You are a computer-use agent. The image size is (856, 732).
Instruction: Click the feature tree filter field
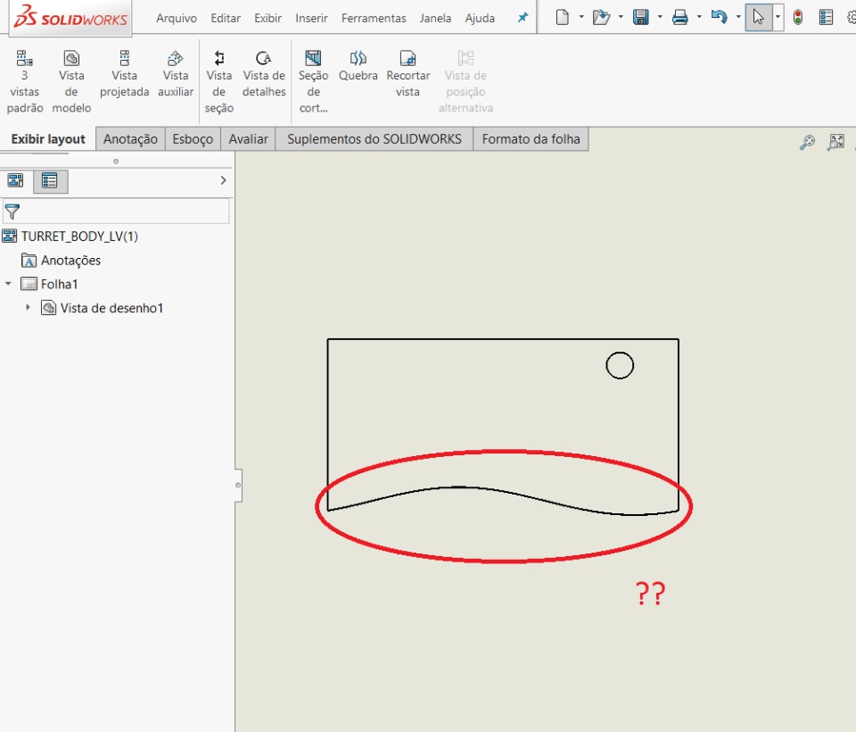click(116, 211)
